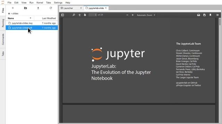Click the PDF bookmark current view icon
The height and width of the screenshot is (124, 222).
click(211, 15)
